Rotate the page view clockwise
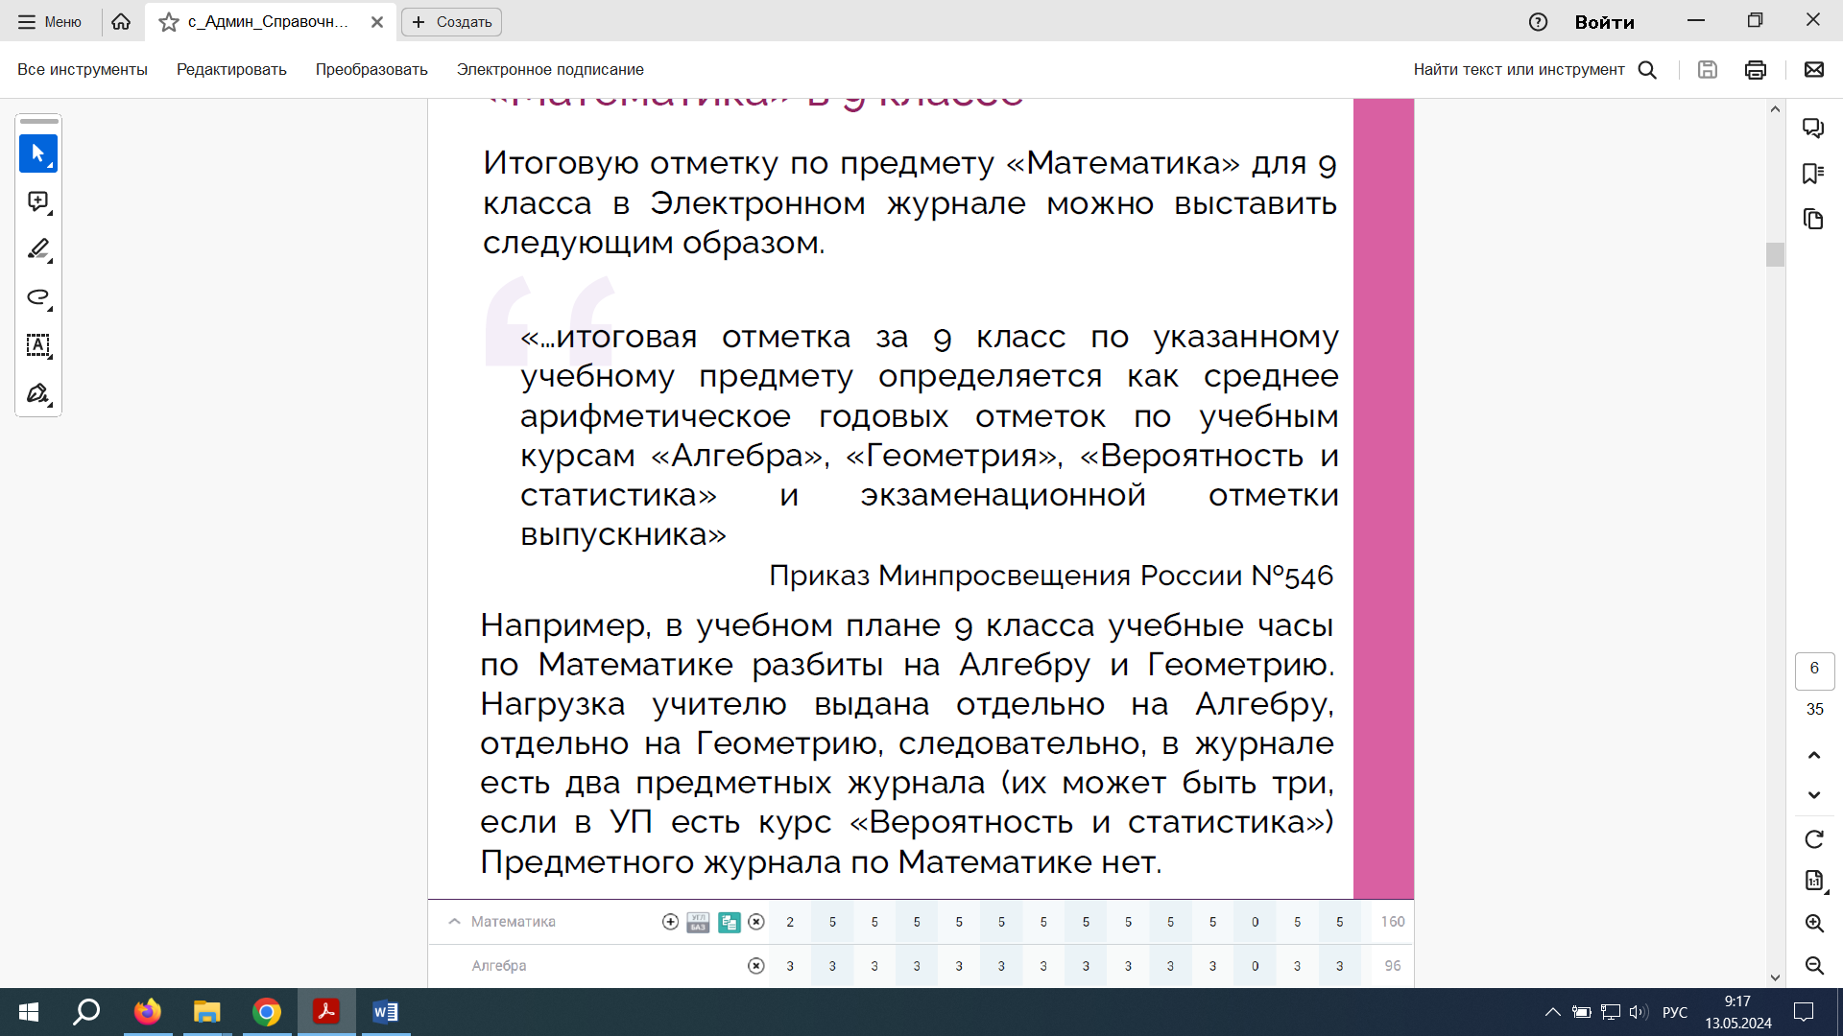Image resolution: width=1843 pixels, height=1036 pixels. click(x=1814, y=839)
